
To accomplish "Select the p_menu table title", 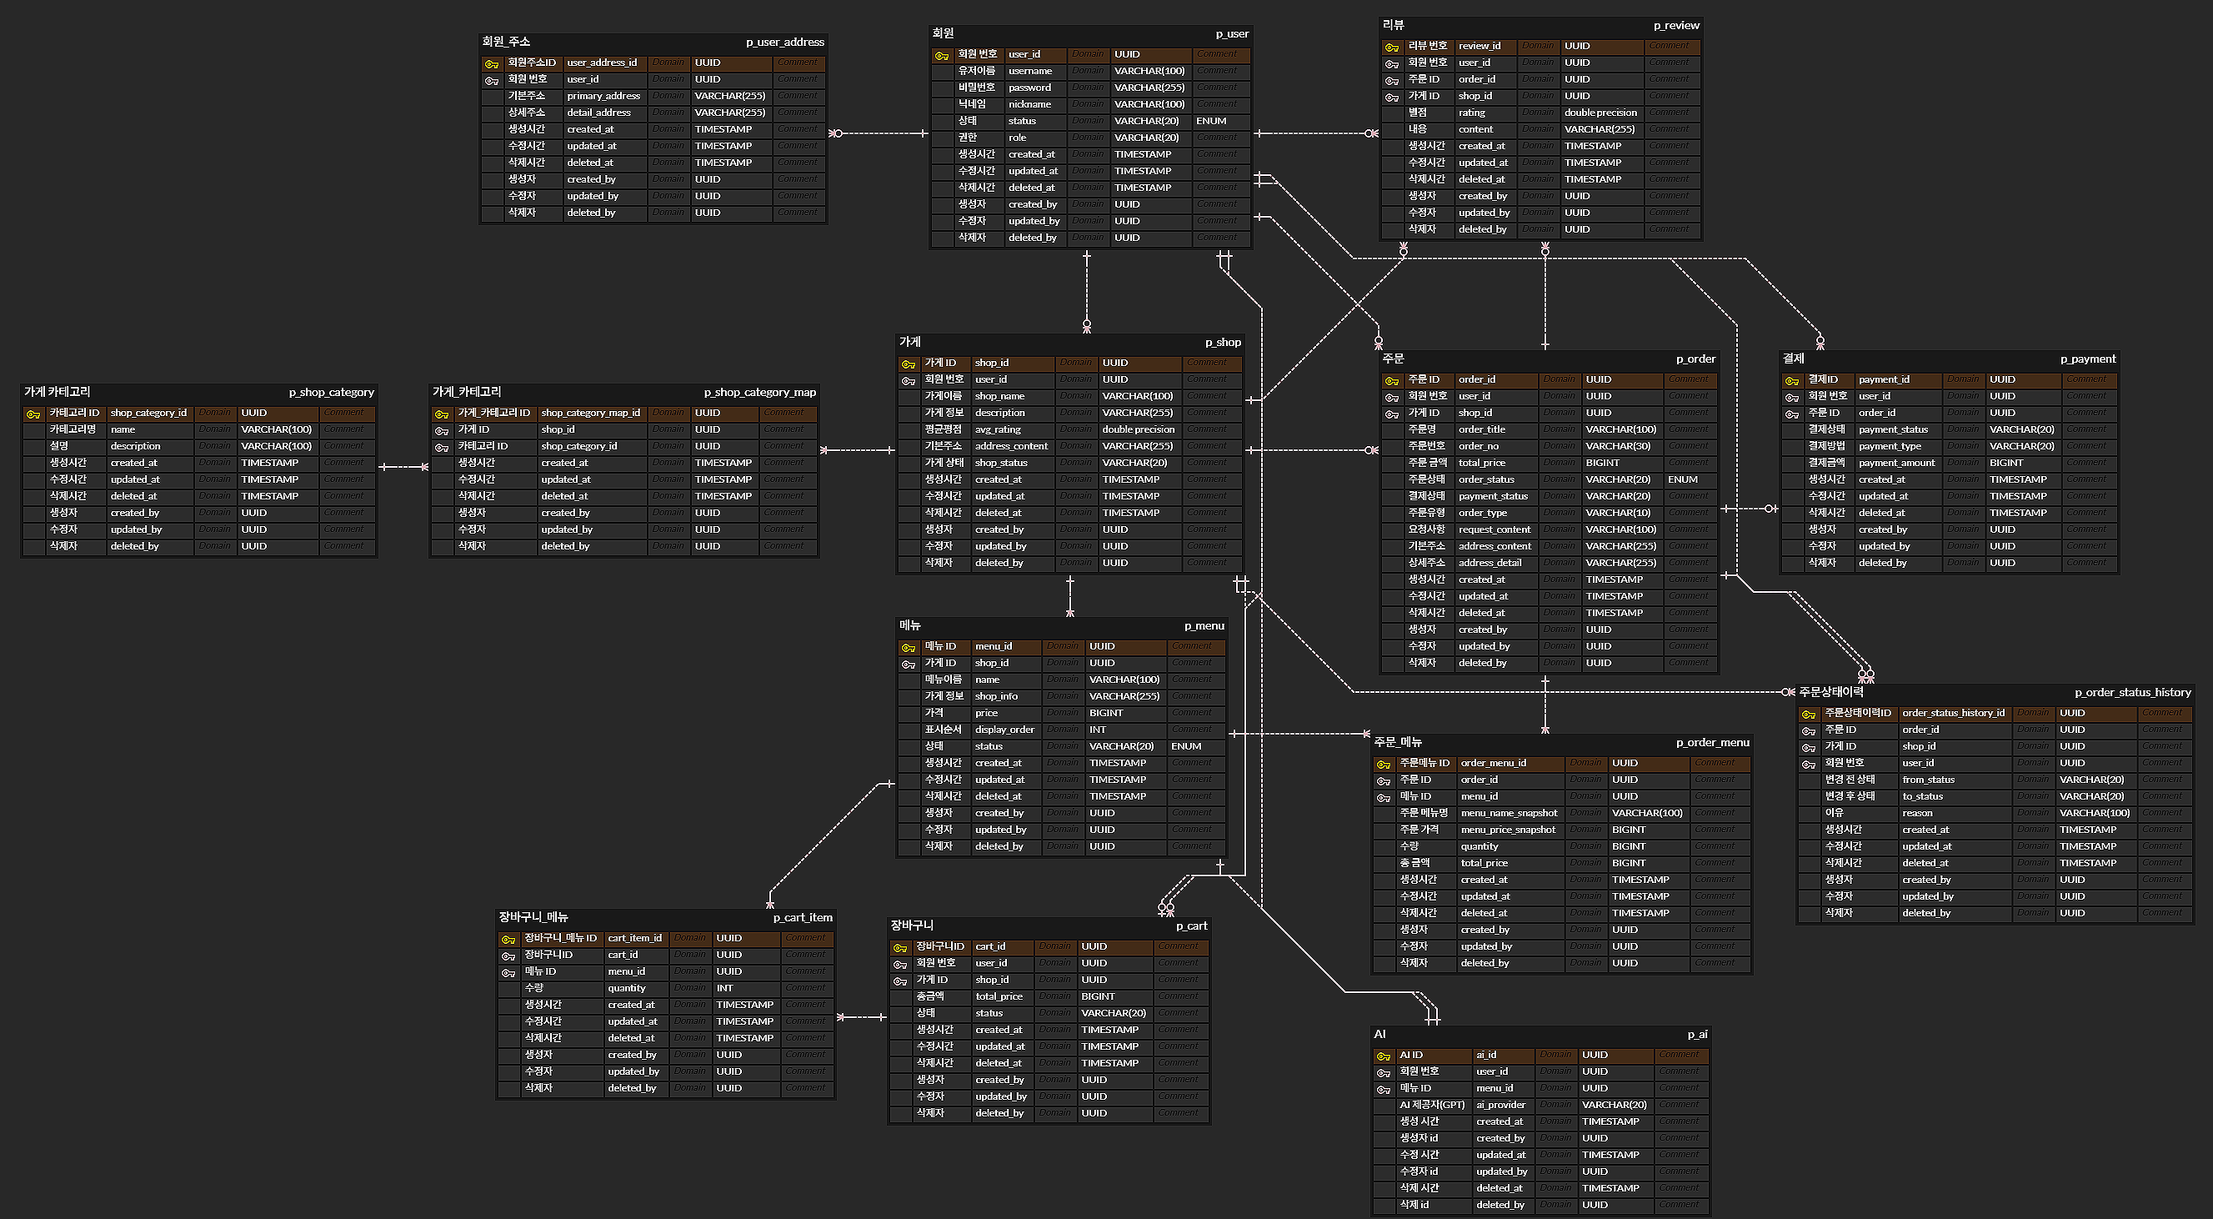I will (1204, 626).
